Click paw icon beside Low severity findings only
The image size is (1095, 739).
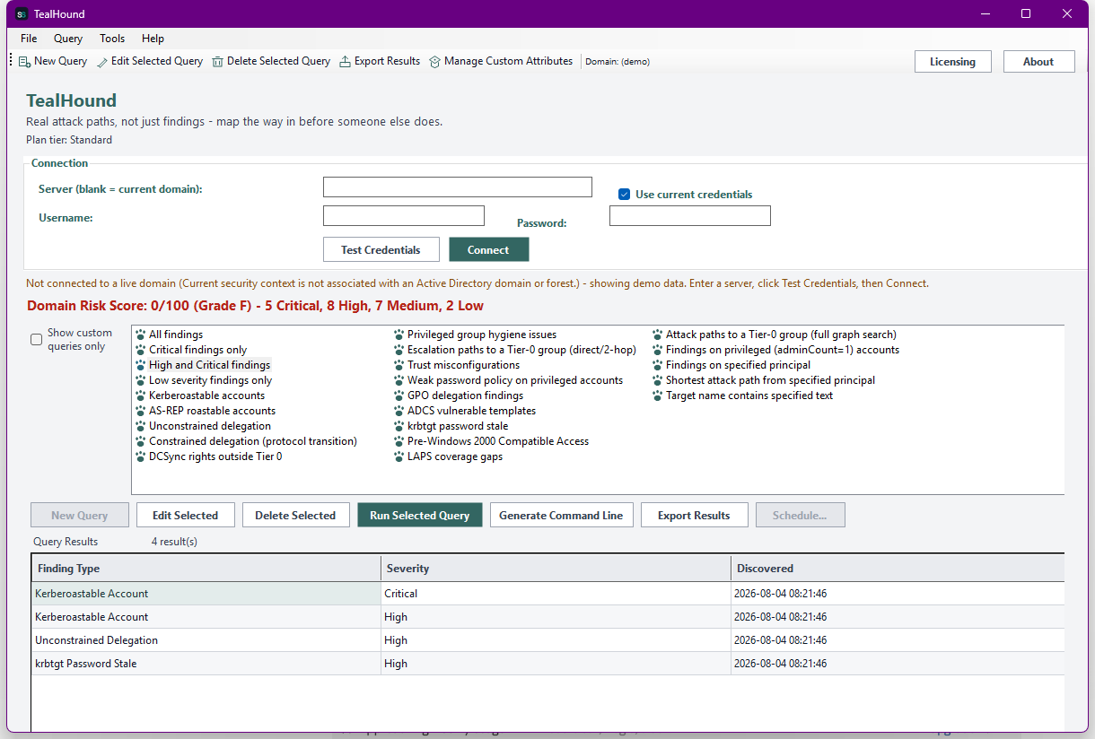[141, 380]
